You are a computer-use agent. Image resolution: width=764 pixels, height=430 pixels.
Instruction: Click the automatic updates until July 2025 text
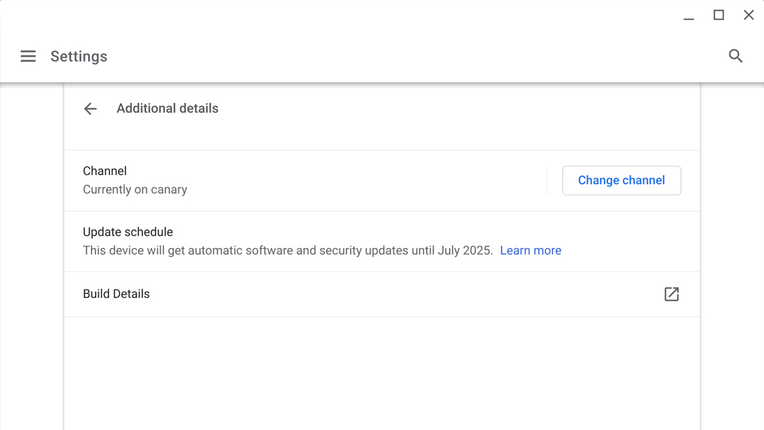pyautogui.click(x=287, y=250)
